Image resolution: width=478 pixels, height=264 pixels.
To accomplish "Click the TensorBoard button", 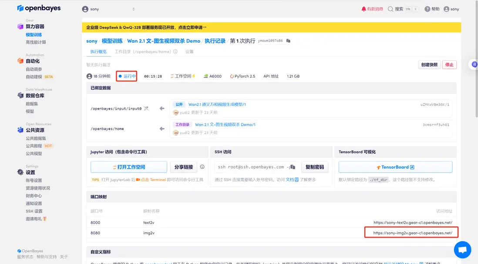I will tap(395, 167).
